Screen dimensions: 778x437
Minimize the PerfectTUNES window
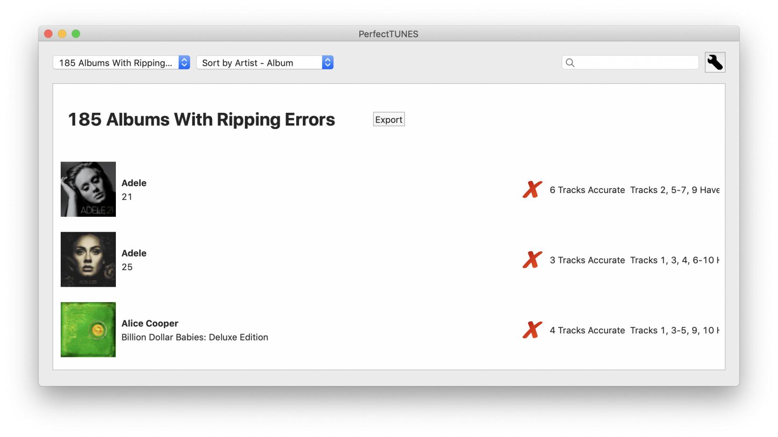coord(62,34)
